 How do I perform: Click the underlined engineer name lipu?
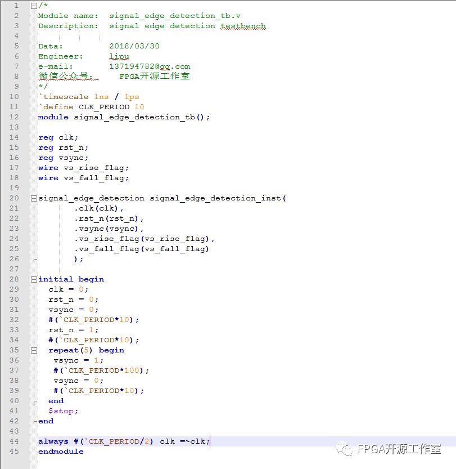(x=119, y=56)
